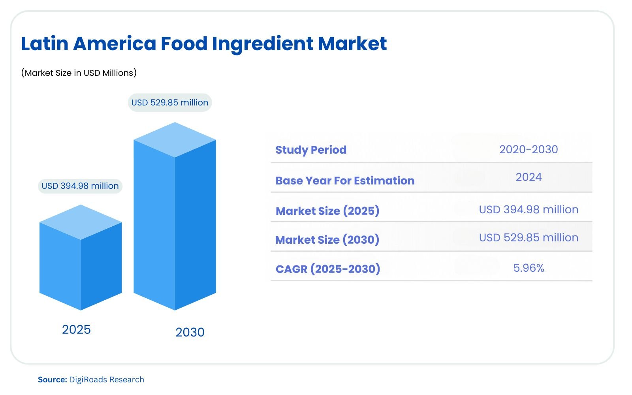Click the USD 529.85 million bar label
This screenshot has height=395, width=632.
point(170,103)
